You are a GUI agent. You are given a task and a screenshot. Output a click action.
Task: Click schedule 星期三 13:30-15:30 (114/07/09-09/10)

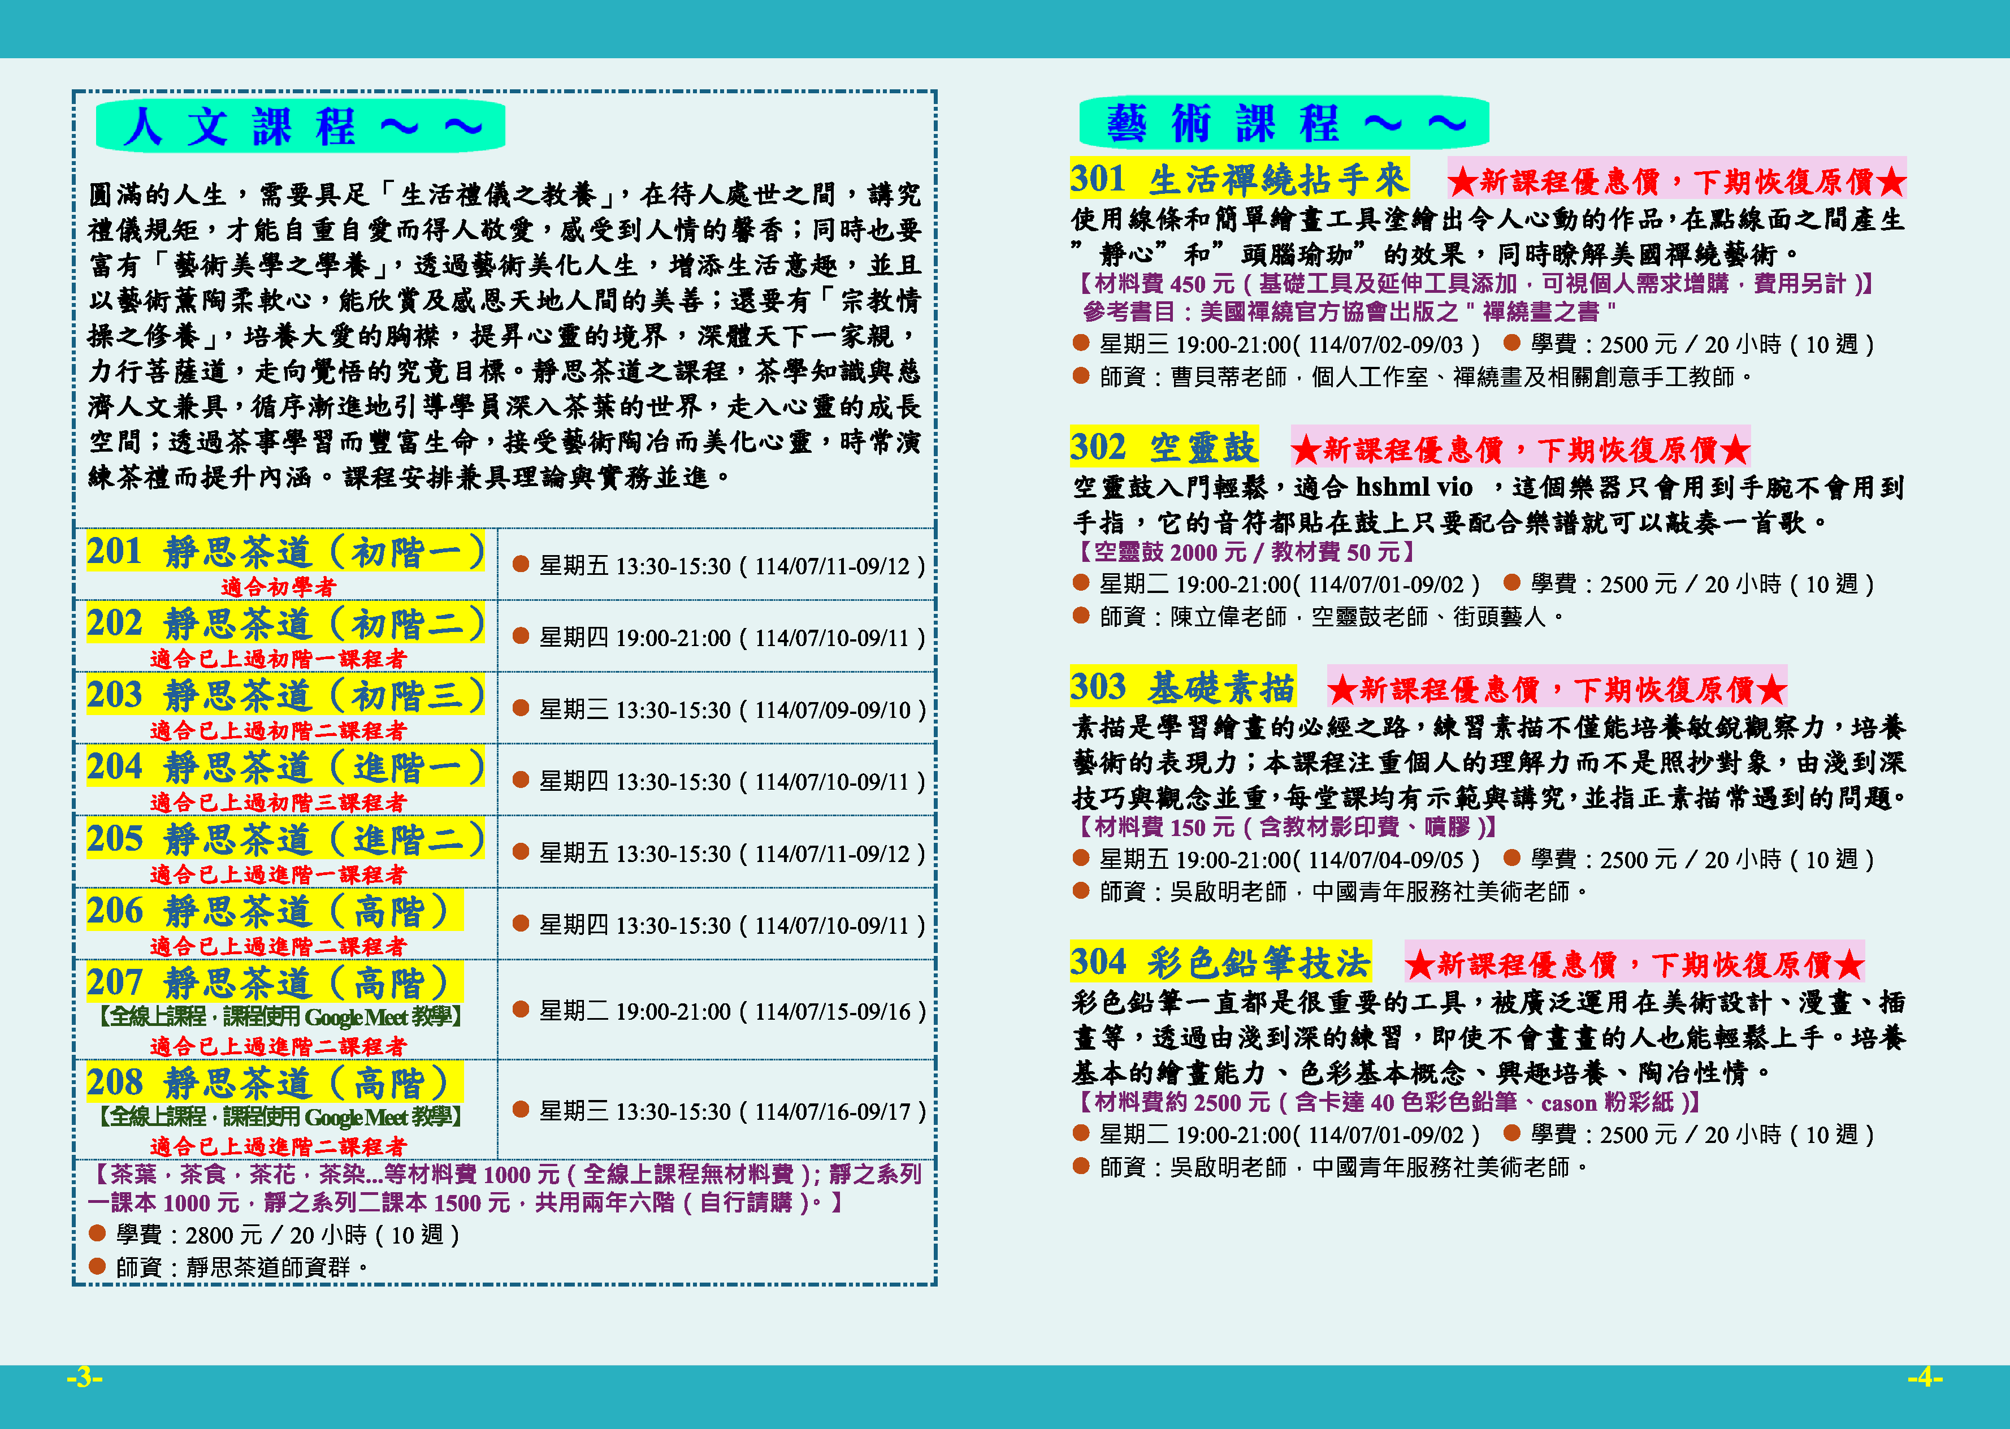click(718, 710)
